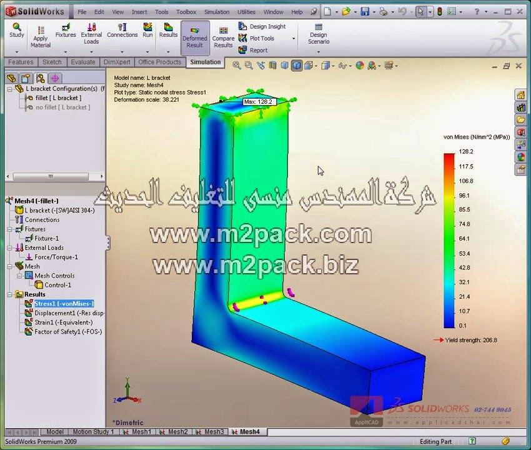Open the Results tool

coord(168,30)
